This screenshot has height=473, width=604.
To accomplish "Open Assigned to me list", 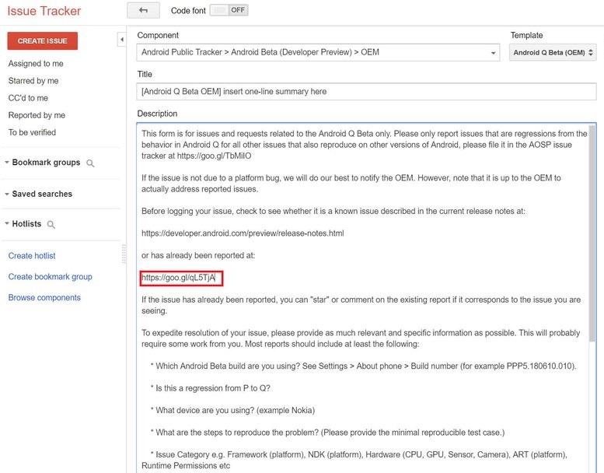I will click(36, 64).
